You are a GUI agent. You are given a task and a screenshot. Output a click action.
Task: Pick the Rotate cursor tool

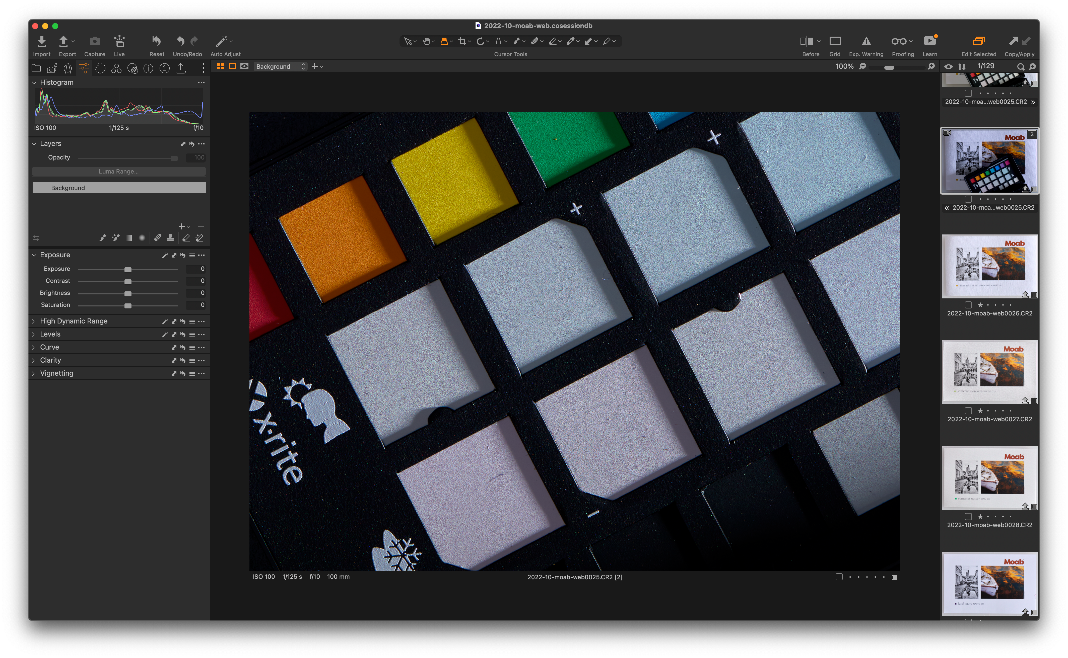click(481, 41)
